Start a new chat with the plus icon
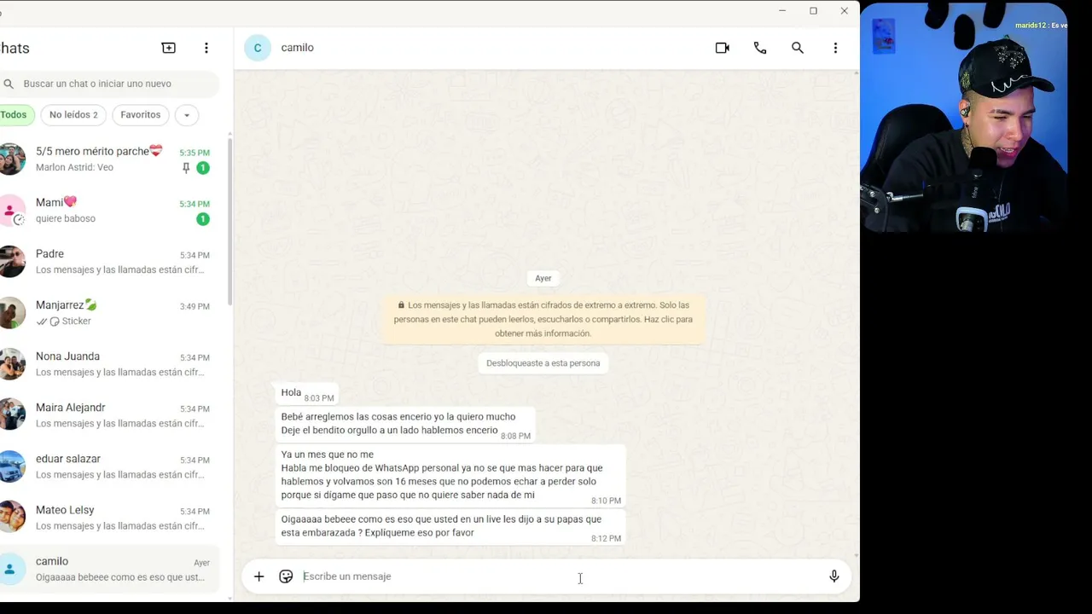1092x614 pixels. click(x=168, y=48)
